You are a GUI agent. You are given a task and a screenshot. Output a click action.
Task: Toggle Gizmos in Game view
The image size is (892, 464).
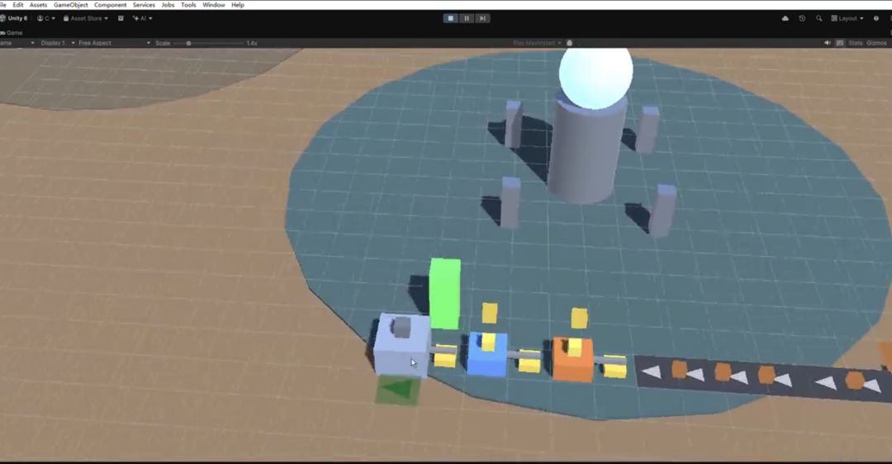coord(876,43)
